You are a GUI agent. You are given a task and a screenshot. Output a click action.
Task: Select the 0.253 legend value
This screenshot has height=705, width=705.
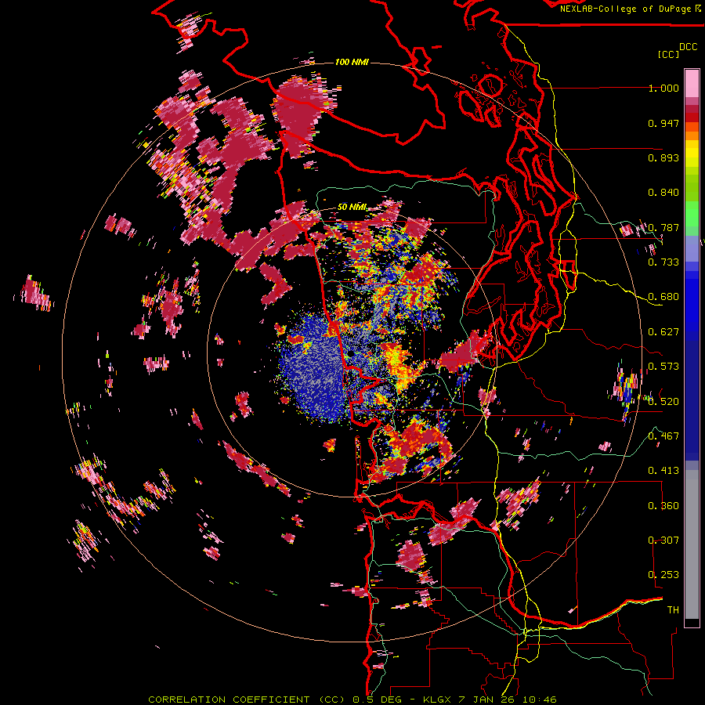tap(663, 575)
